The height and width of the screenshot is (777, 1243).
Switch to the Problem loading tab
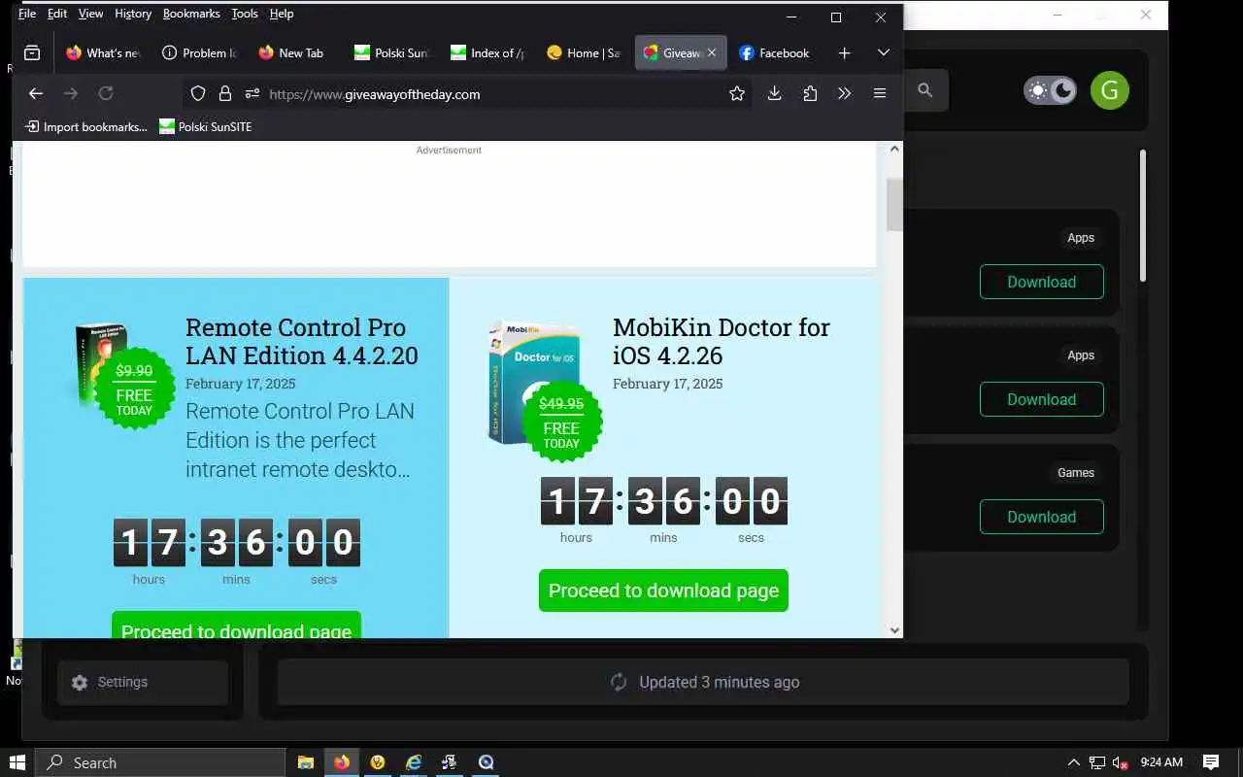pos(199,53)
